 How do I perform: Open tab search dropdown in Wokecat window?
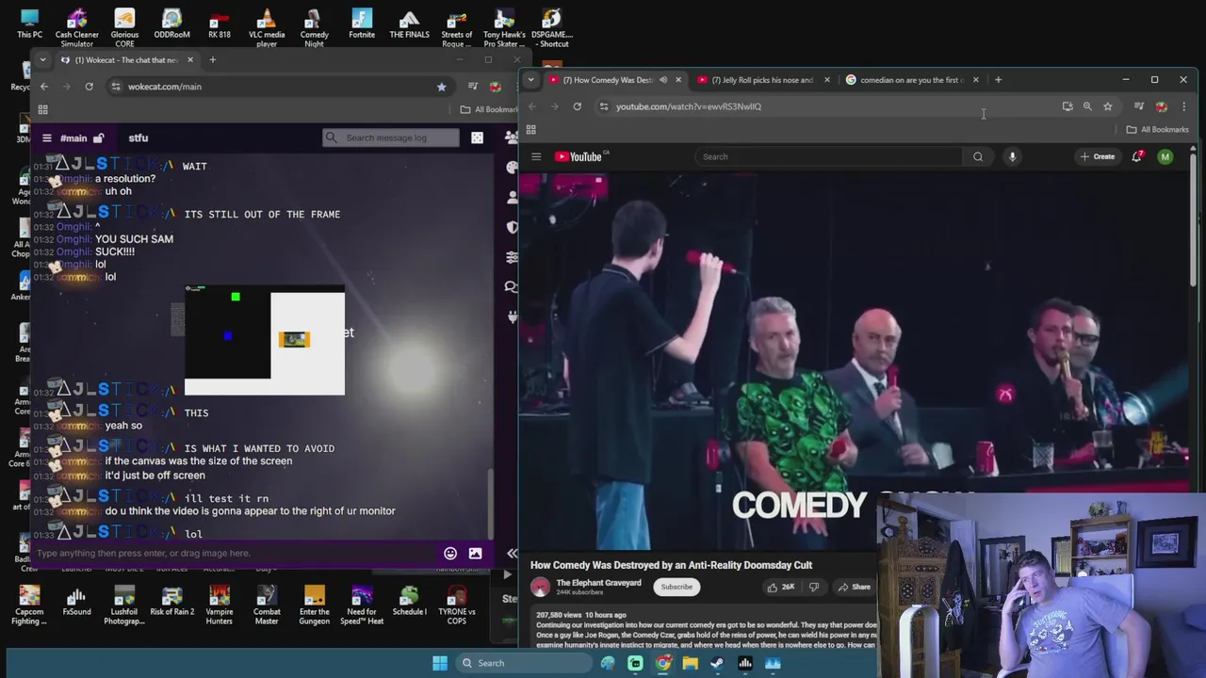(x=42, y=59)
